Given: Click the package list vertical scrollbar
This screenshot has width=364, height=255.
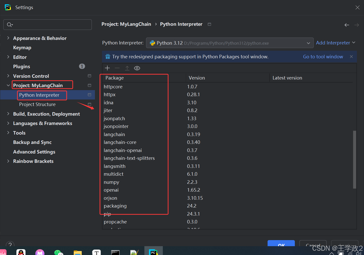Looking at the screenshot, I should [x=354, y=159].
